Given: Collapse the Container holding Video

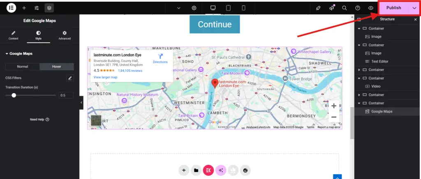Looking at the screenshot, I should pyautogui.click(x=359, y=78).
